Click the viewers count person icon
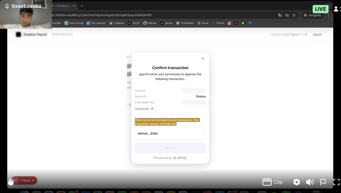Screen dimensions: 341x193 336,9
